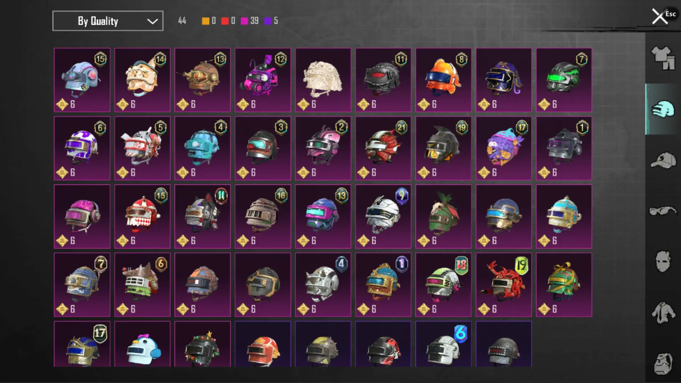Choose the penguin helmet with pink bow
Image resolution: width=681 pixels, height=383 pixels.
tap(142, 344)
